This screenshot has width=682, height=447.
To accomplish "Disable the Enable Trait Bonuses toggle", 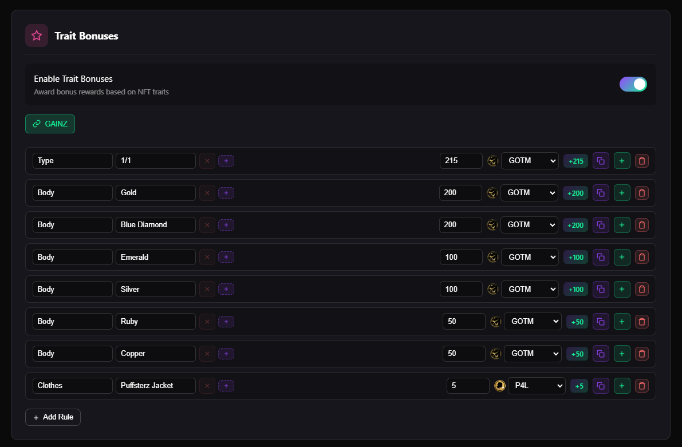I will (x=633, y=84).
